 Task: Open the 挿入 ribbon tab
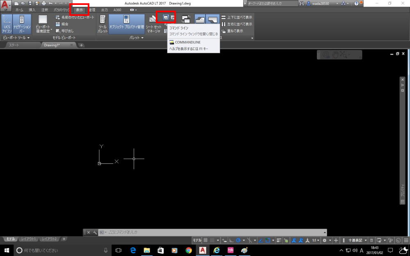pos(32,10)
